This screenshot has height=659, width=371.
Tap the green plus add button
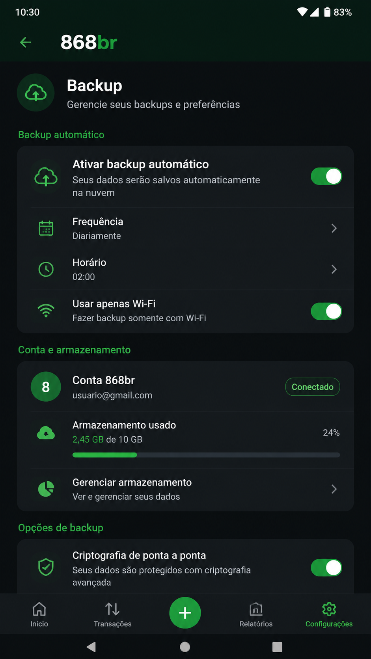[x=185, y=613]
